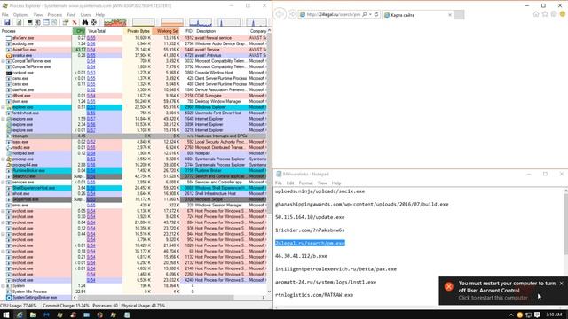Click the forward button in Internet Explorer
This screenshot has height=319, width=568.
[x=292, y=14]
